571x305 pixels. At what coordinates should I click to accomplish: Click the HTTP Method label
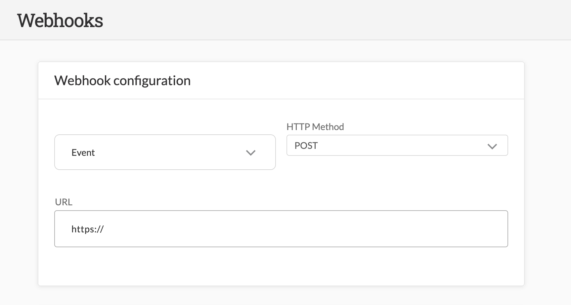coord(315,126)
